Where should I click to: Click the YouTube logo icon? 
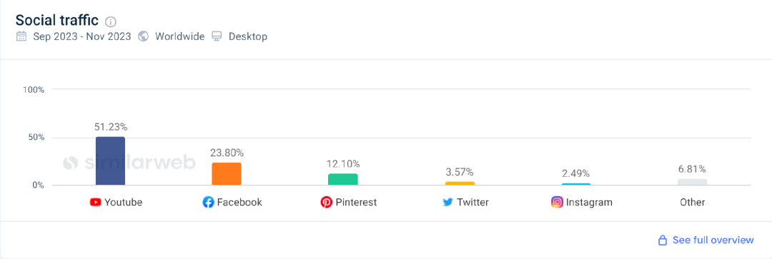96,202
